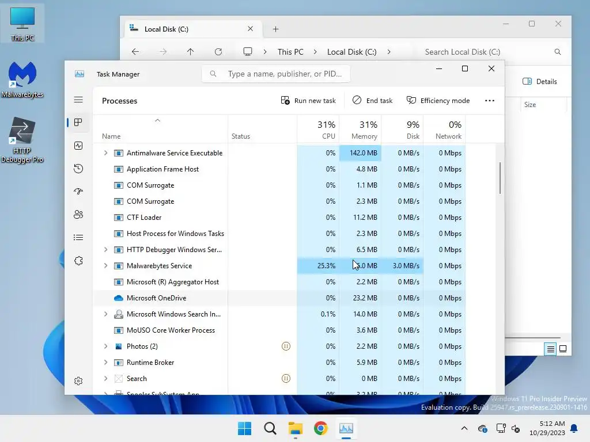Expand Runtime Broker process
The height and width of the screenshot is (442, 590).
106,363
